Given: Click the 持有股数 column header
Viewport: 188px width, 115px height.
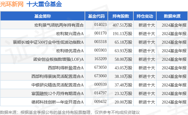Looking at the screenshot, I should [121, 16].
